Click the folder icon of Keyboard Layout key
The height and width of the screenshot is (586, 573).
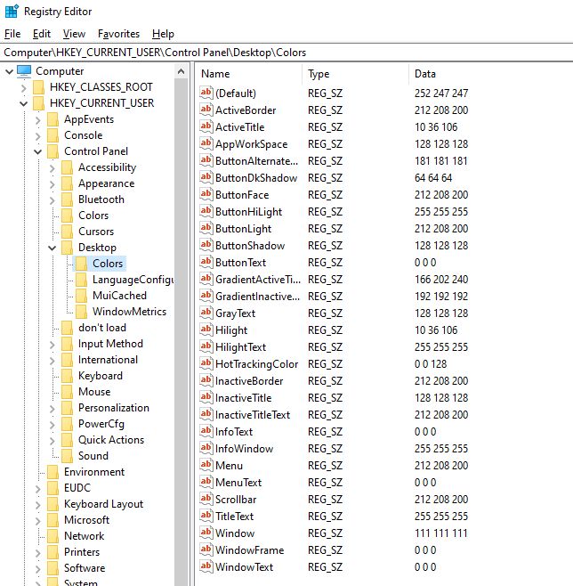click(x=53, y=504)
